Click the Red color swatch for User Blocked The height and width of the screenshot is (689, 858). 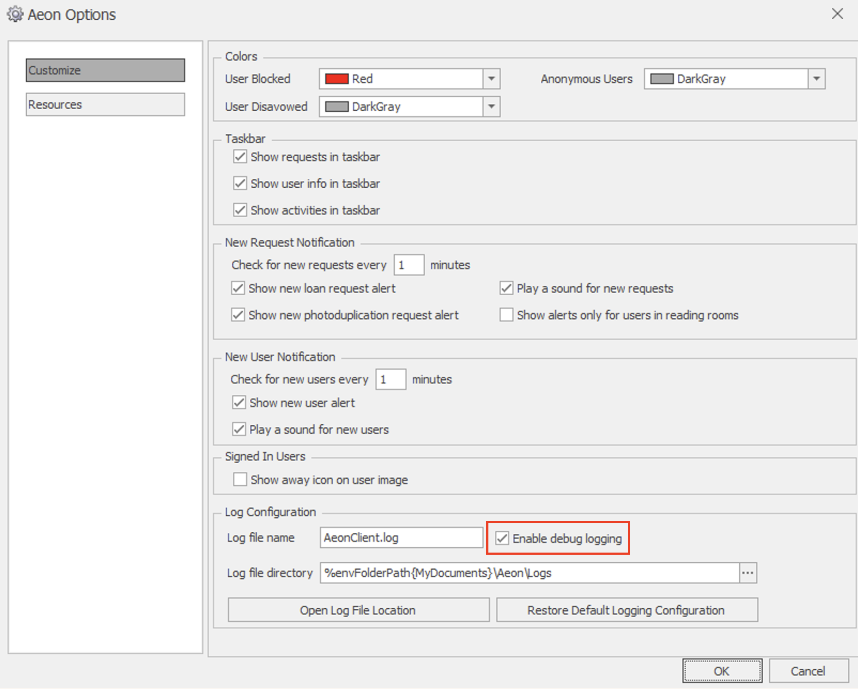(336, 79)
